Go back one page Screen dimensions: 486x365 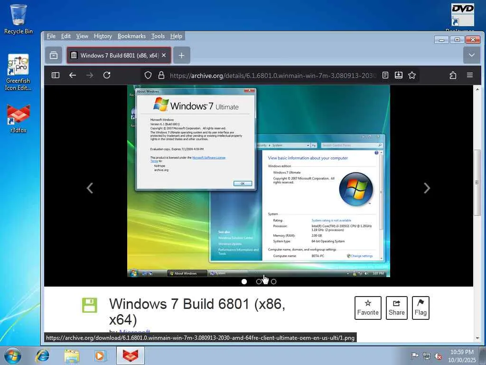point(73,75)
